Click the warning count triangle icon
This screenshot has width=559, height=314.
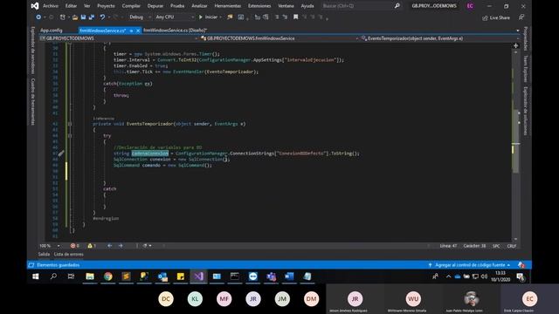tap(90, 246)
